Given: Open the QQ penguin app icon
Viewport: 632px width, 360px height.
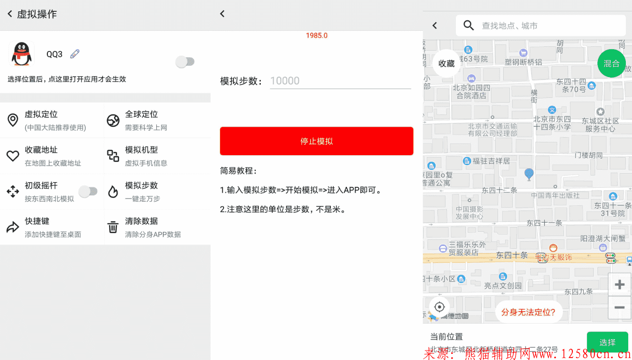Looking at the screenshot, I should click(x=22, y=54).
